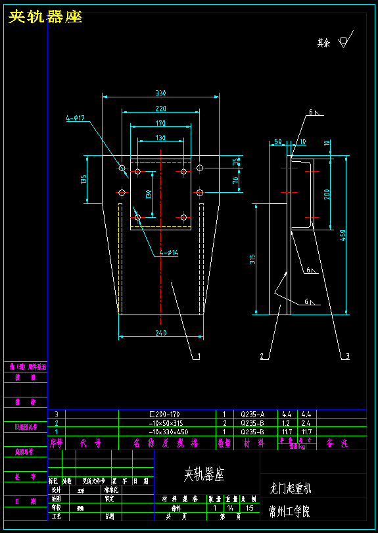Click the 35 vertical dimension text

pyautogui.click(x=235, y=162)
